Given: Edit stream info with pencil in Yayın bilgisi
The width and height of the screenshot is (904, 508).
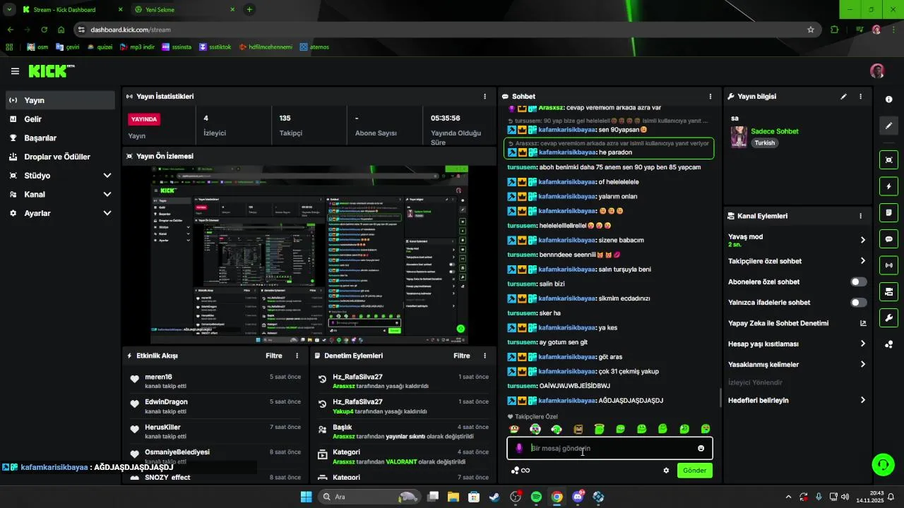Looking at the screenshot, I should pyautogui.click(x=843, y=96).
